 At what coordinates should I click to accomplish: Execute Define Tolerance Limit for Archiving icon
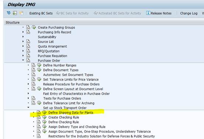(x=39, y=103)
